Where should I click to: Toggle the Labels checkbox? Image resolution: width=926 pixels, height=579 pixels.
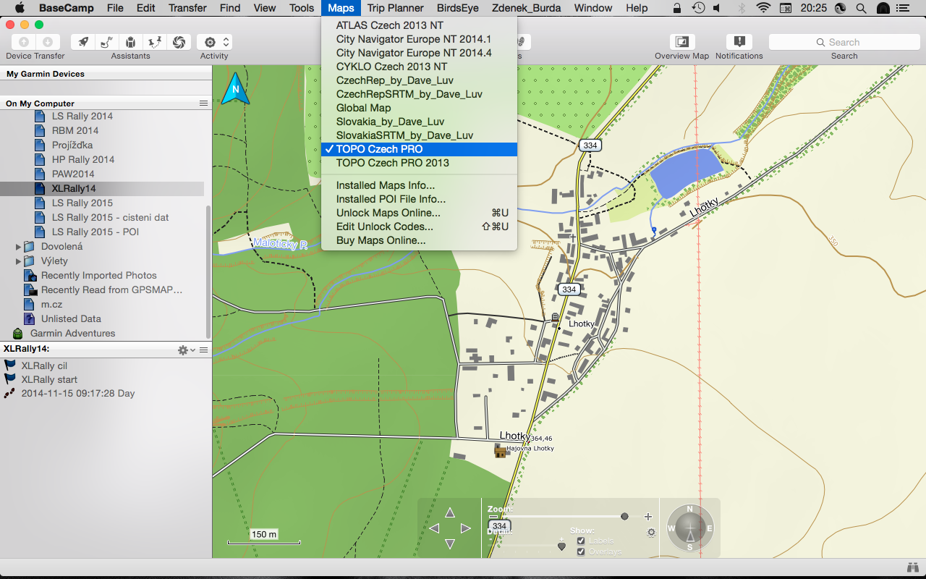[x=581, y=541]
